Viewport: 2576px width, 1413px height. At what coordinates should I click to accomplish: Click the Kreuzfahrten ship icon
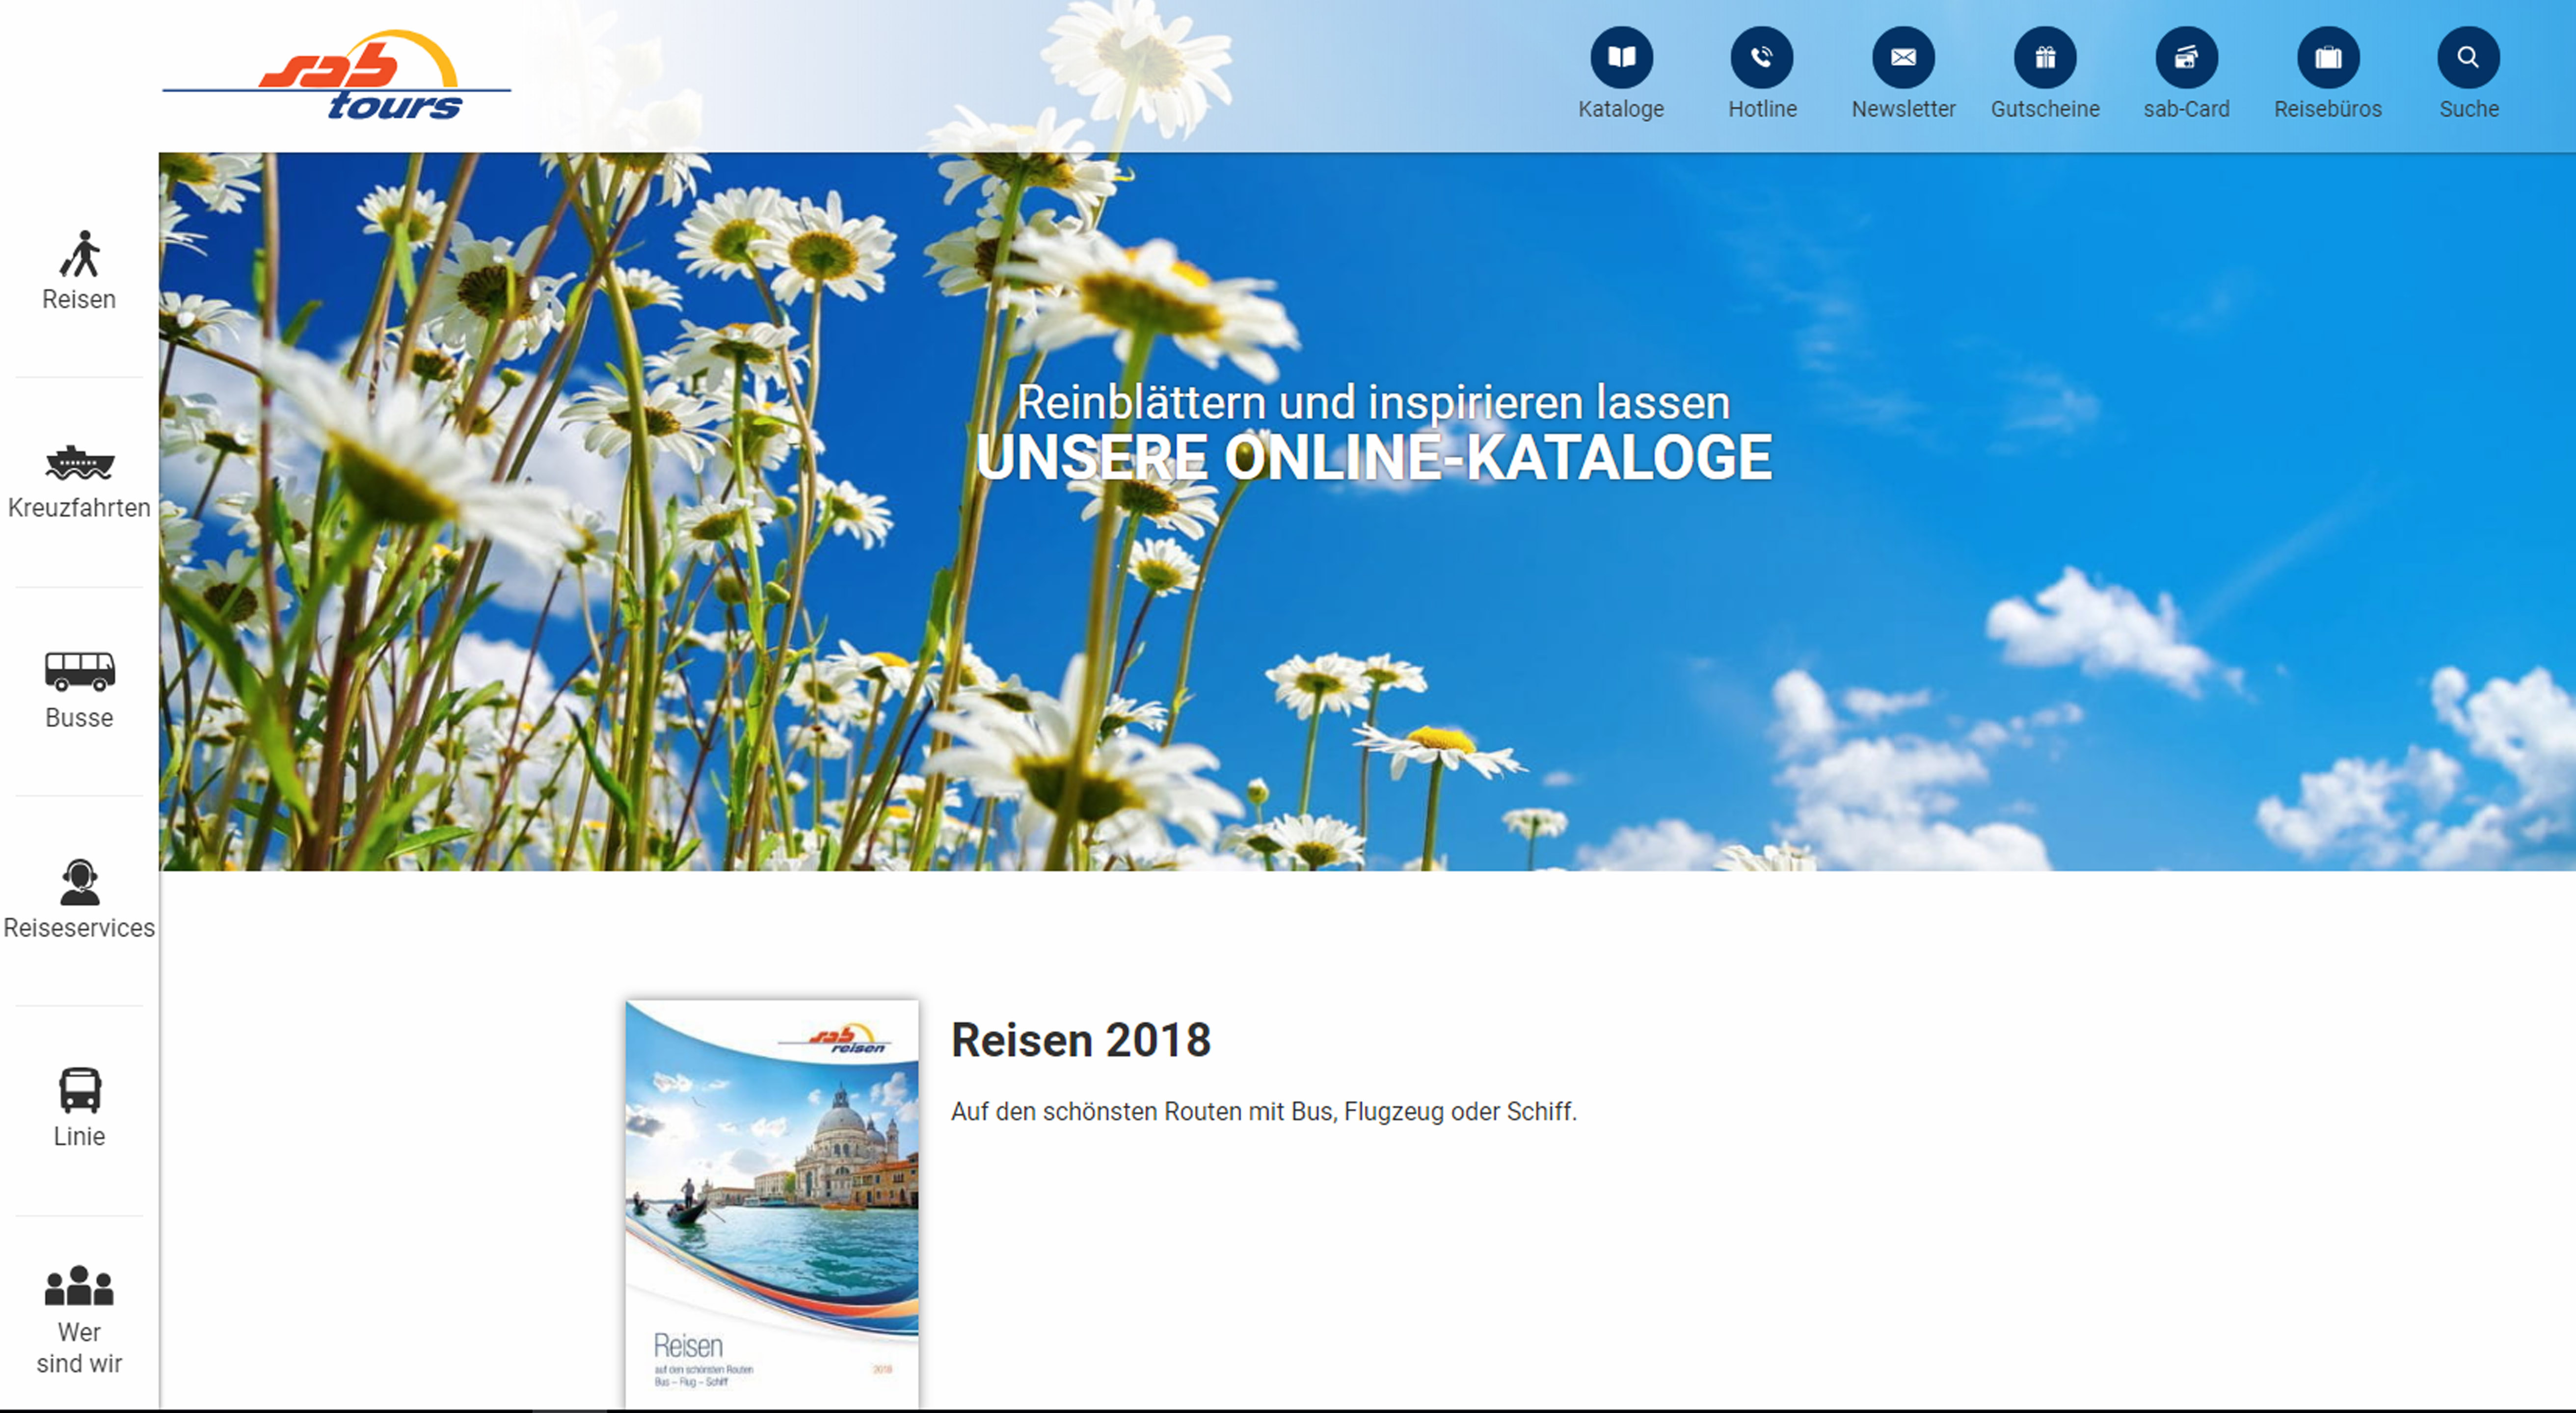(x=79, y=463)
